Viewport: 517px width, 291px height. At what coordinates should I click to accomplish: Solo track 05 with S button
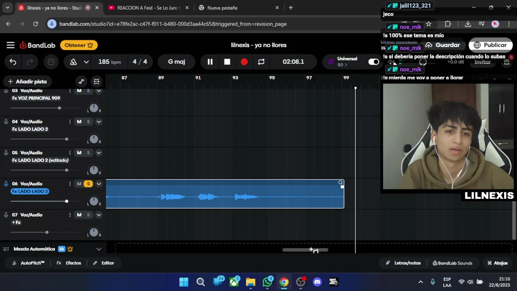click(88, 153)
